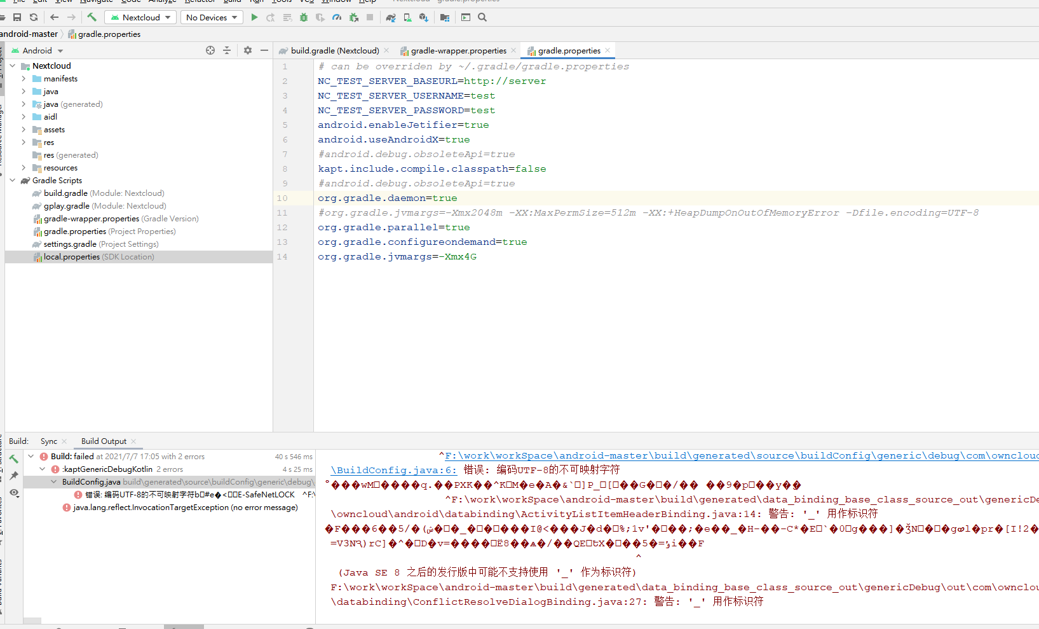Screen dimensions: 1039x629
Task: Click the Sync/Reload from disk icon
Action: 34,17
